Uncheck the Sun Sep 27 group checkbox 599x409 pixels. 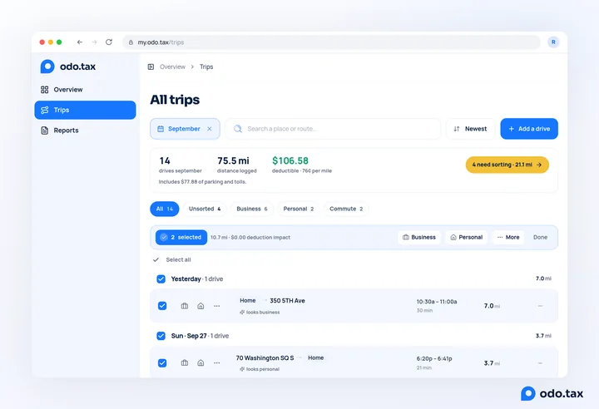pos(161,336)
